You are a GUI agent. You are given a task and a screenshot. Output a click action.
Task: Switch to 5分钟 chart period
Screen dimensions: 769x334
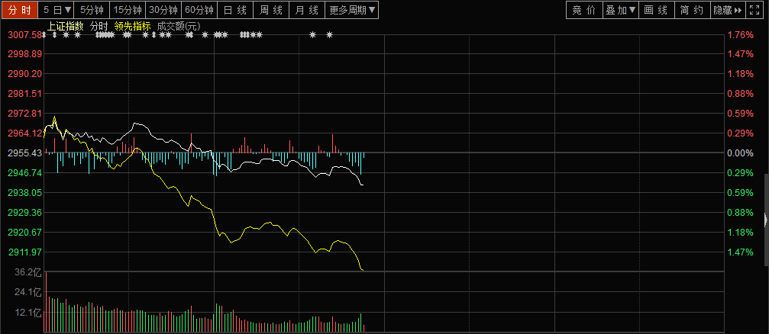[92, 10]
